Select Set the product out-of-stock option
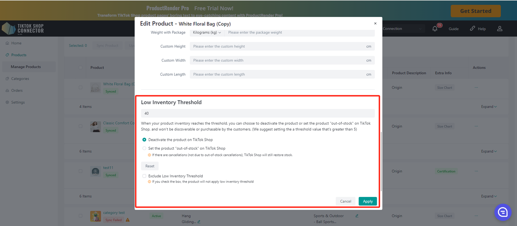Image resolution: width=517 pixels, height=226 pixels. (x=144, y=149)
